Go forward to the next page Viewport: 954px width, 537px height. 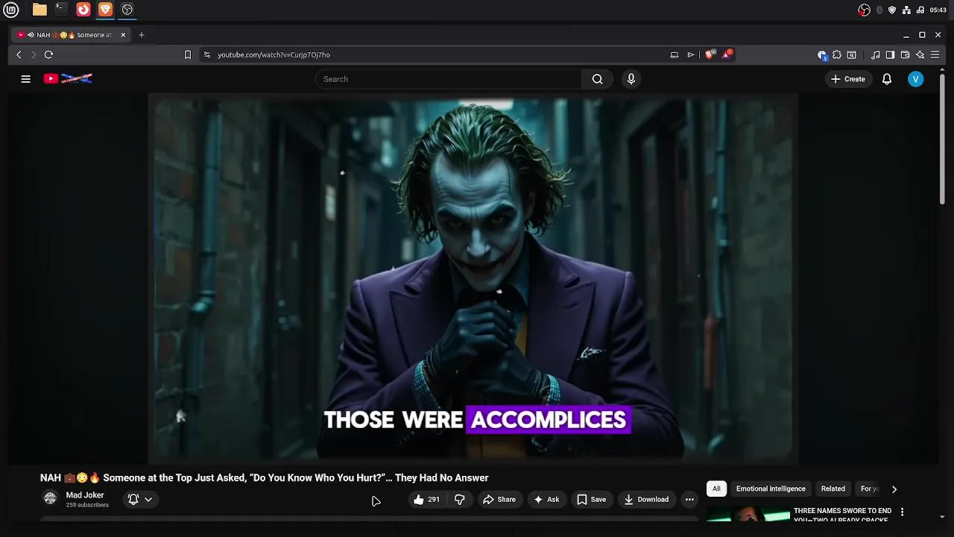[x=33, y=54]
